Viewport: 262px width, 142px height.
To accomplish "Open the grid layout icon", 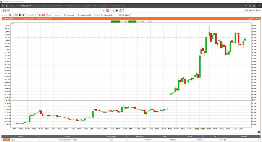I will tap(20, 15).
